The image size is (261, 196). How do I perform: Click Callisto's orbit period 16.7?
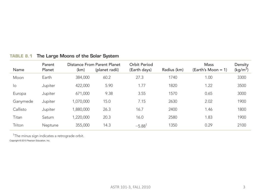point(139,109)
